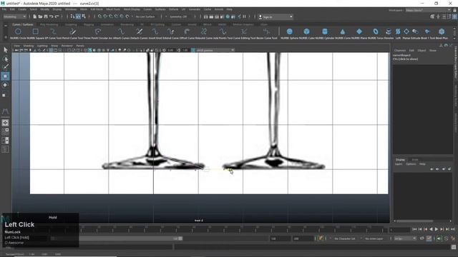Image resolution: width=458 pixels, height=257 pixels.
Task: Open the Modeling menu set dropdown
Action: tap(14, 16)
